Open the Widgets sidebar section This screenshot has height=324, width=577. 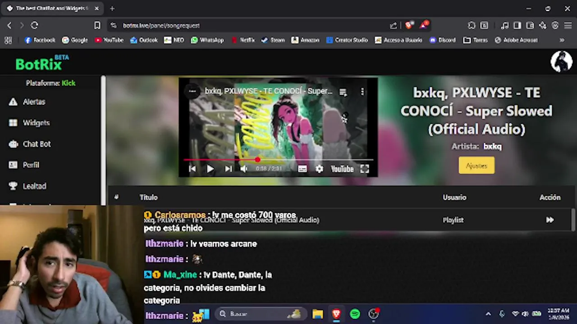pos(36,123)
